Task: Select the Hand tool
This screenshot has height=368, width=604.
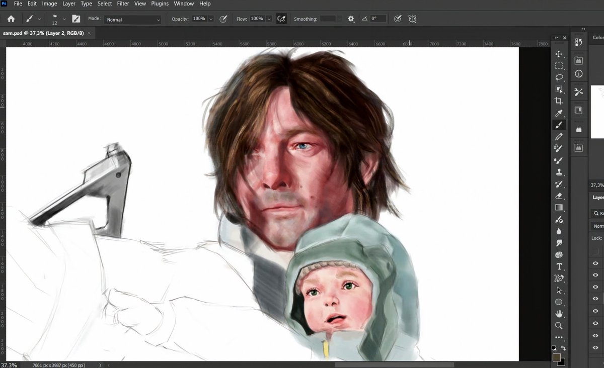Action: tap(559, 314)
